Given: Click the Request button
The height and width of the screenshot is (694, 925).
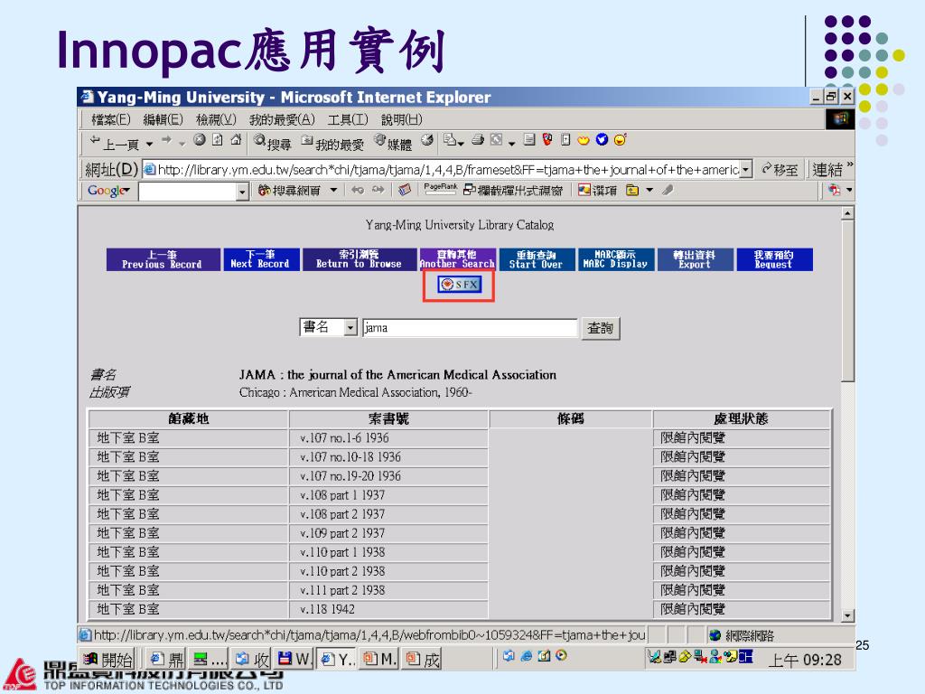Looking at the screenshot, I should pyautogui.click(x=774, y=259).
